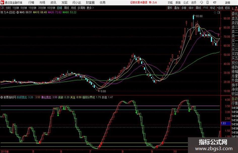Click the 底部: 0.20 indicator label
Screen dimensions: 238x153
point(64,97)
